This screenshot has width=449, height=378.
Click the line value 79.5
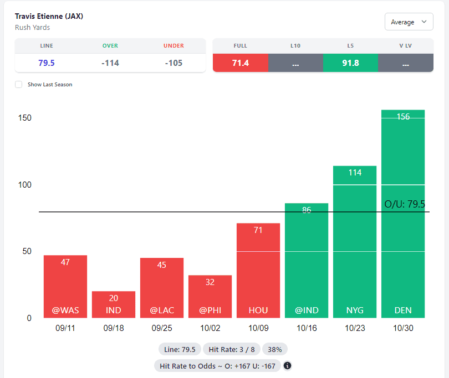pyautogui.click(x=47, y=63)
